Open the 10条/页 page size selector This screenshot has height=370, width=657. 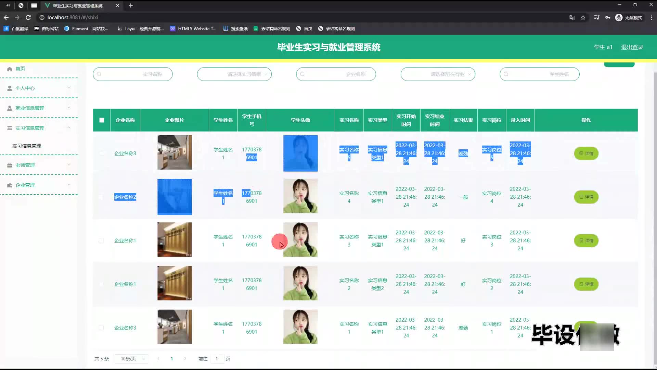pos(131,359)
